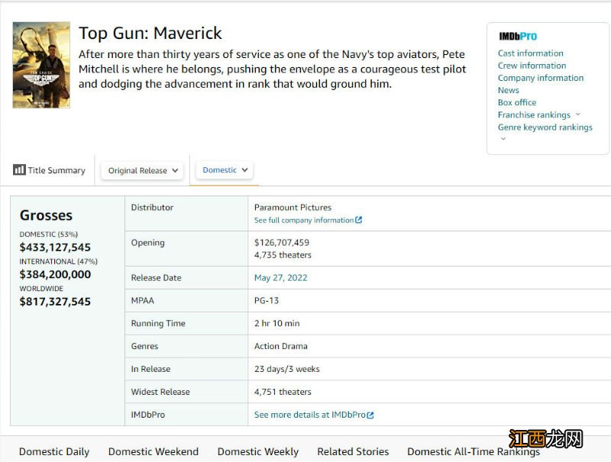Expand the Genre keyword rankings chevron
Viewport: 611px width, 462px height.
click(x=503, y=139)
